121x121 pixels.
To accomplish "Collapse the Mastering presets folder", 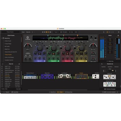I will [x=2, y=38].
